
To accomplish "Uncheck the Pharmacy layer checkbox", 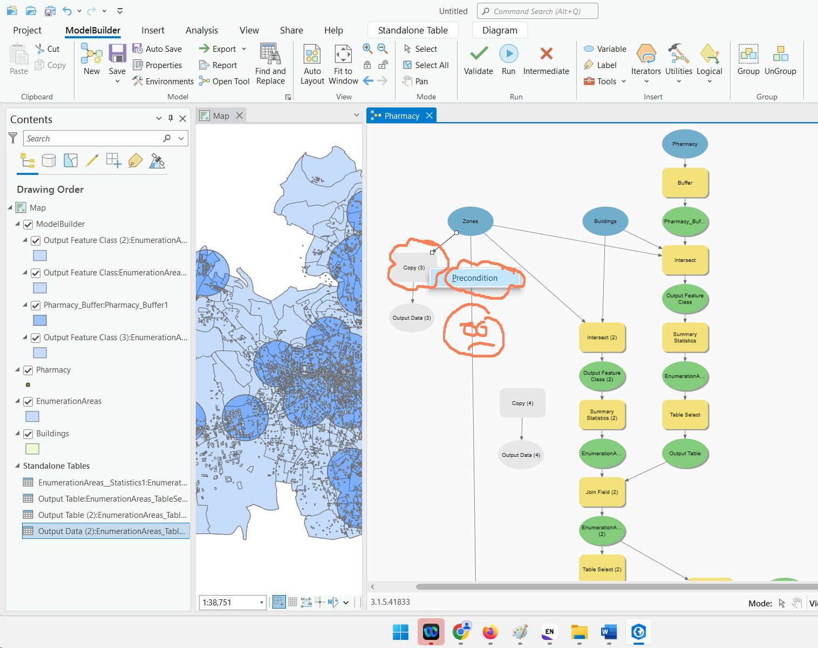I will coord(28,370).
